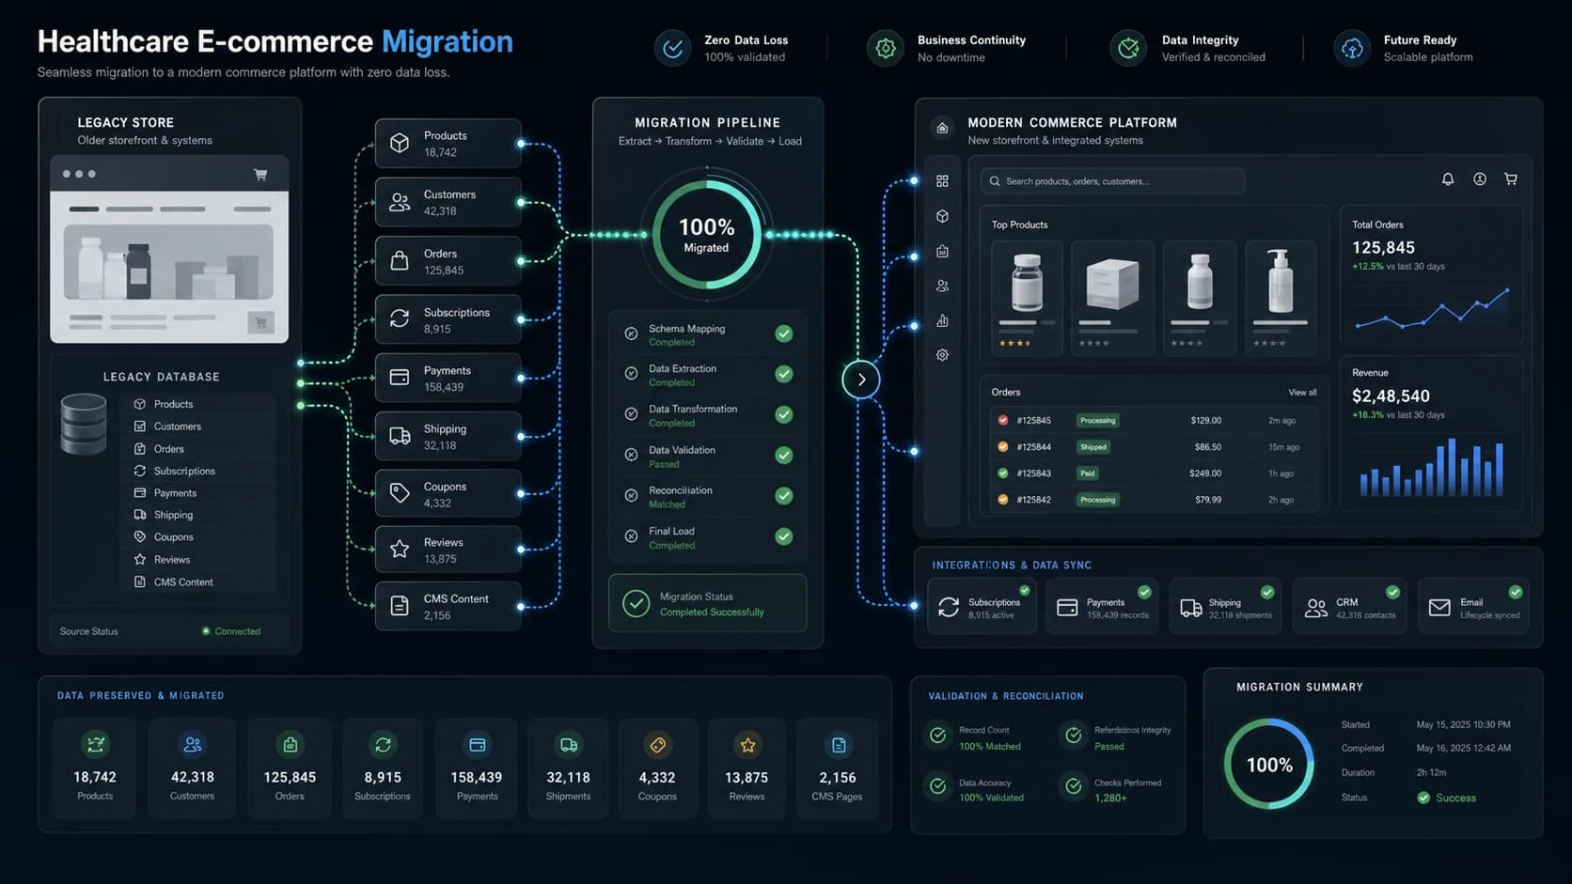This screenshot has height=884, width=1572.
Task: Click the Migration Summary 100% progress ring
Action: click(x=1269, y=765)
